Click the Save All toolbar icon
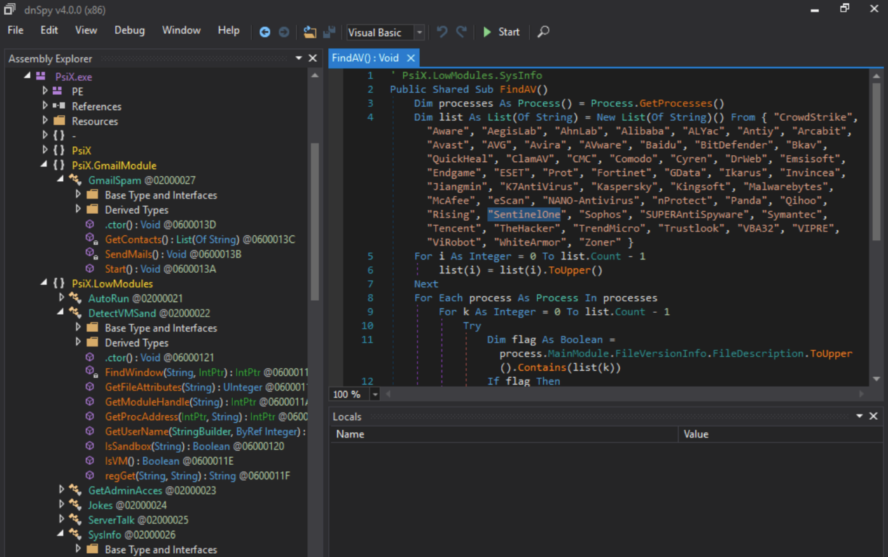The image size is (888, 557). click(x=329, y=32)
